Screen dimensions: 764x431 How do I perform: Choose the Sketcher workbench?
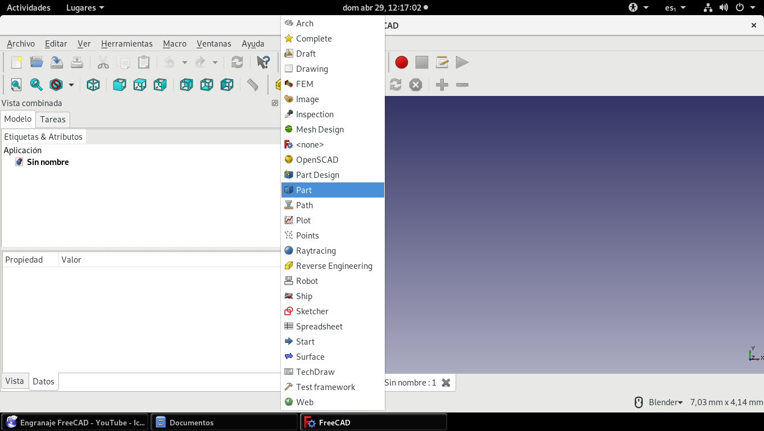[333, 311]
